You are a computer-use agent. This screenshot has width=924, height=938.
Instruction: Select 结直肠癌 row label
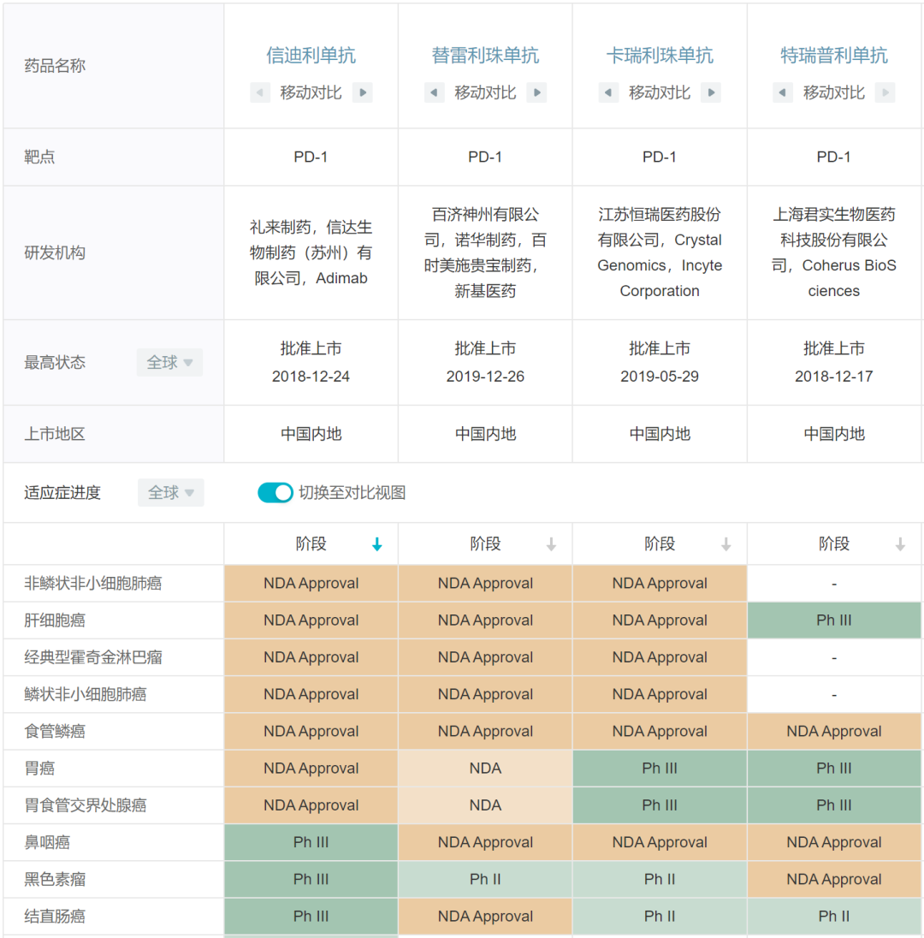click(x=55, y=917)
